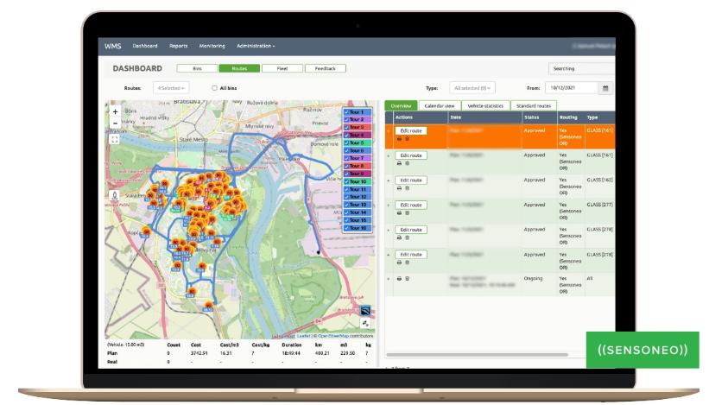Screen dimensions: 709x405
Task: Uncheck Tour 1 in map legend
Action: tap(347, 112)
